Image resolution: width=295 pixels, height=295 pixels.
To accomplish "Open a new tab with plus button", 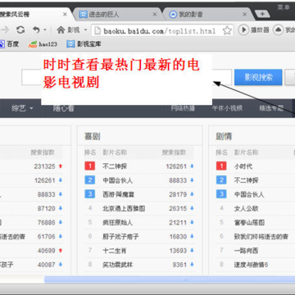I will click(x=262, y=14).
